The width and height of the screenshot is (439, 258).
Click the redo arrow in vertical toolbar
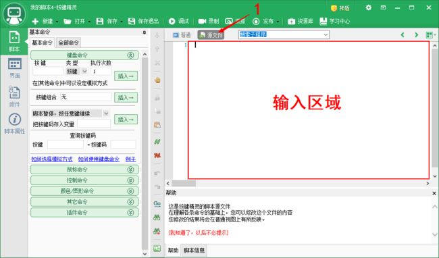[x=157, y=186]
